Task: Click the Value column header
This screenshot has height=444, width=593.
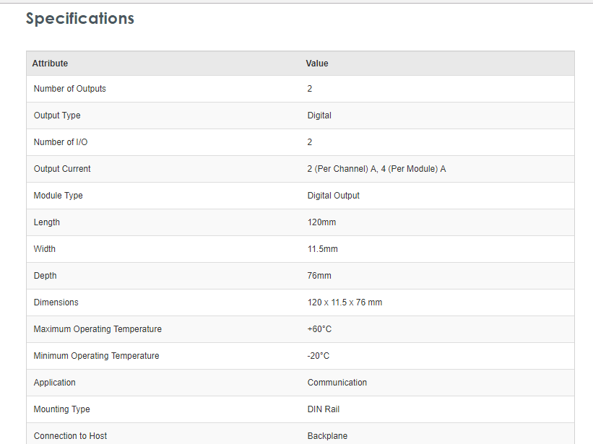Action: click(317, 64)
